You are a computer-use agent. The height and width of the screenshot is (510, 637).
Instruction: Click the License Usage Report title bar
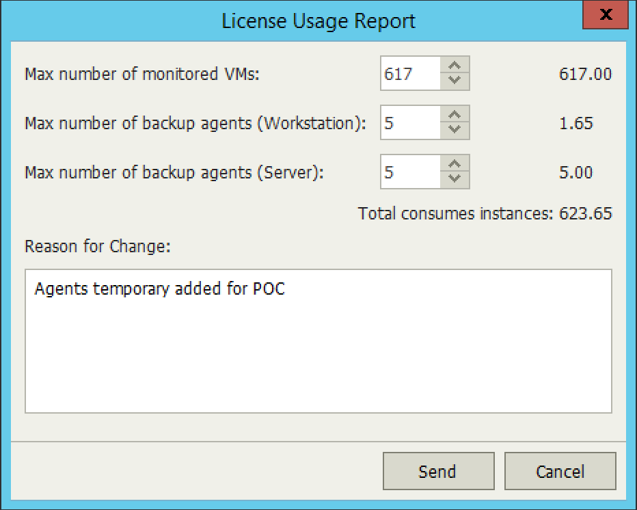tap(318, 21)
